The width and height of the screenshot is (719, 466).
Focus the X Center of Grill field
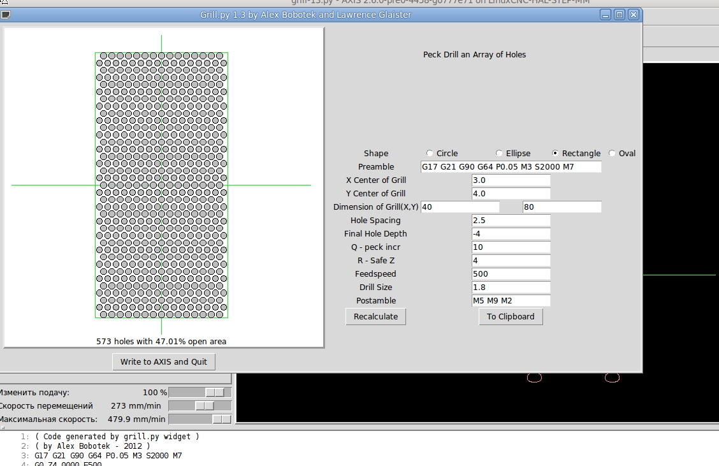tap(511, 180)
